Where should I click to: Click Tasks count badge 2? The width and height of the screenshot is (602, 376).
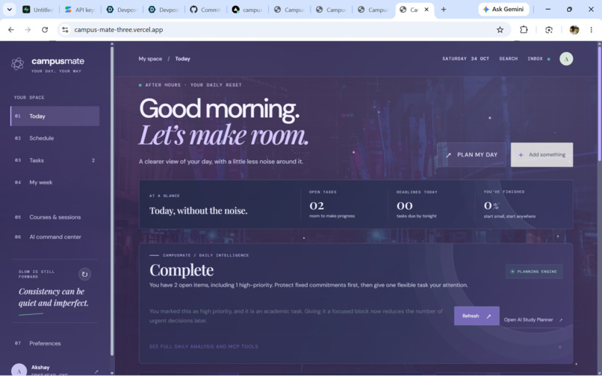tap(93, 160)
